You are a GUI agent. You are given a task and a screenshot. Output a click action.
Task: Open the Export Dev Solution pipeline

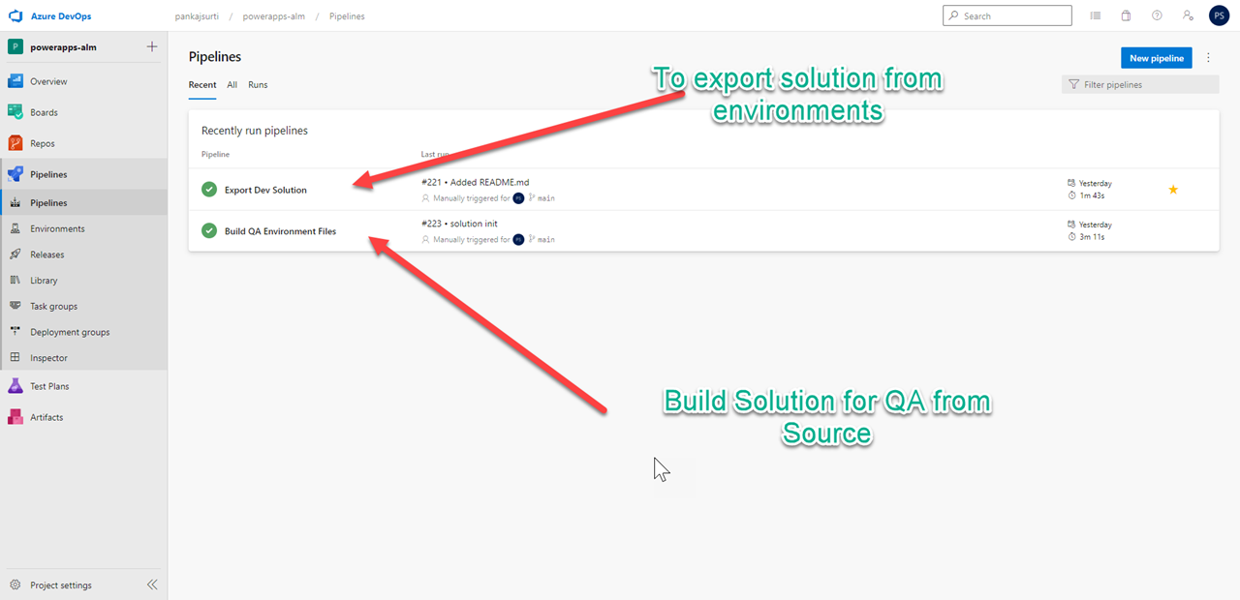pos(265,190)
